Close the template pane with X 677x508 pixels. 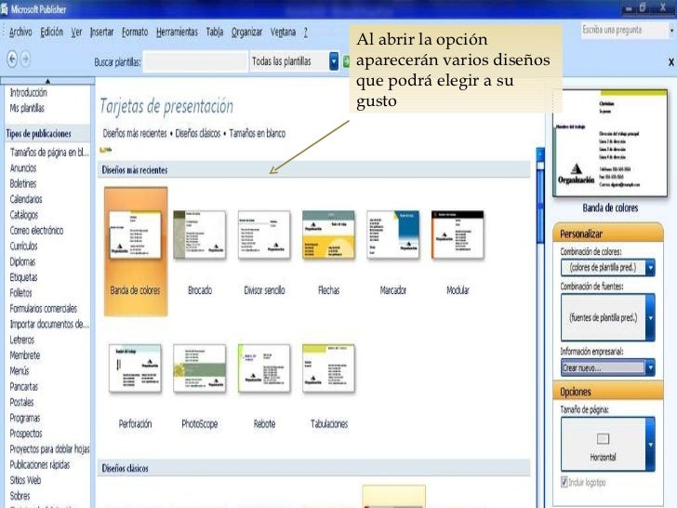click(671, 62)
